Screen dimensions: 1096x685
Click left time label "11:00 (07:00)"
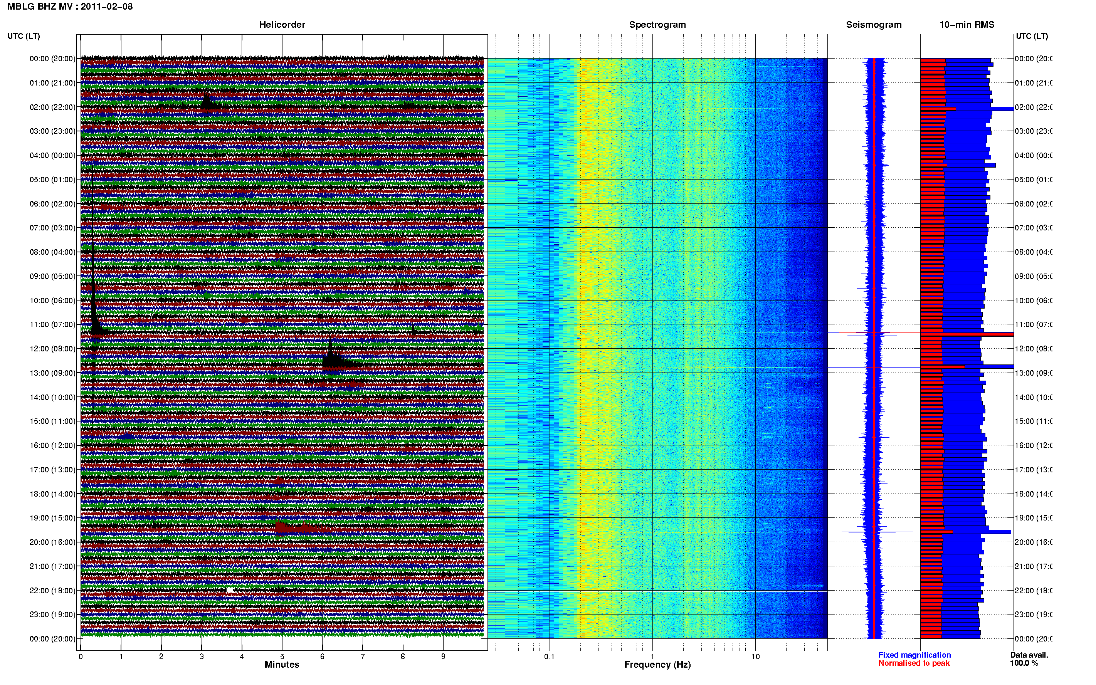click(x=52, y=325)
